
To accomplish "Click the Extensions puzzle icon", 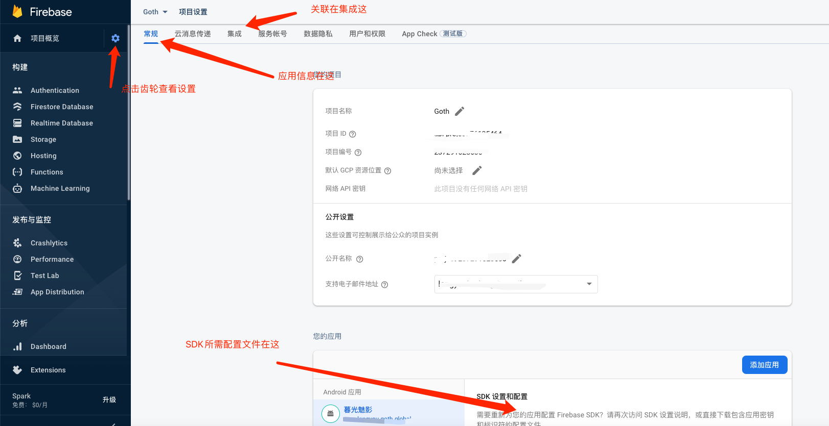I will (x=17, y=370).
